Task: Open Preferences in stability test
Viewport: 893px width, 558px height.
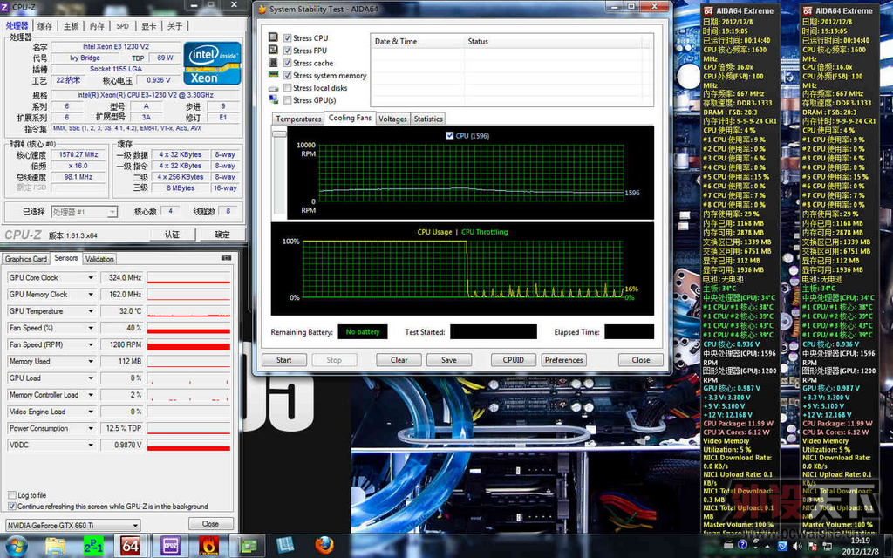Action: pos(564,360)
